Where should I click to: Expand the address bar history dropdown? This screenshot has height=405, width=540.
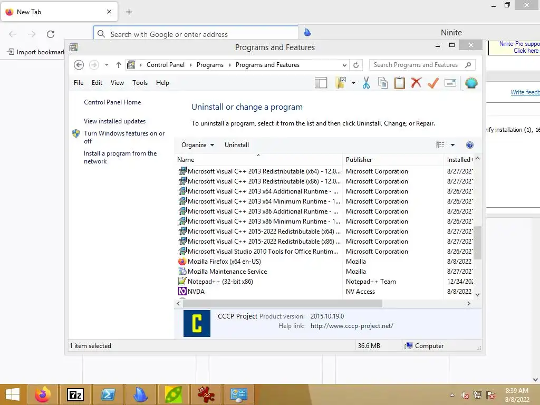coord(344,65)
